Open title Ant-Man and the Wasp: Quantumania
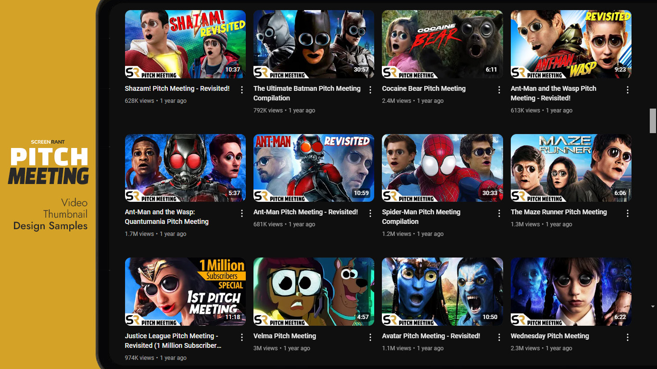The height and width of the screenshot is (369, 657). 166,217
